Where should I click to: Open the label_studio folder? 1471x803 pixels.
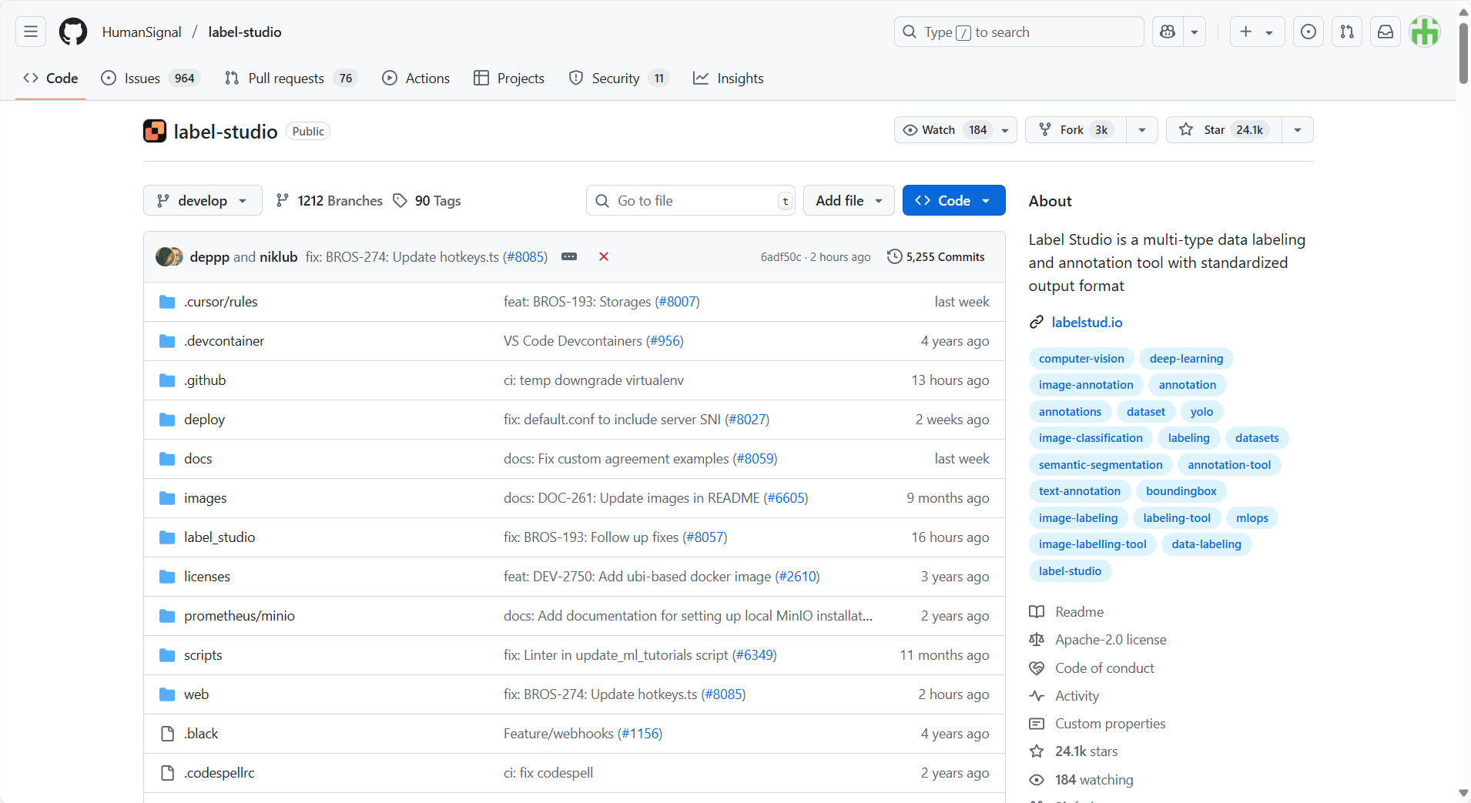219,537
